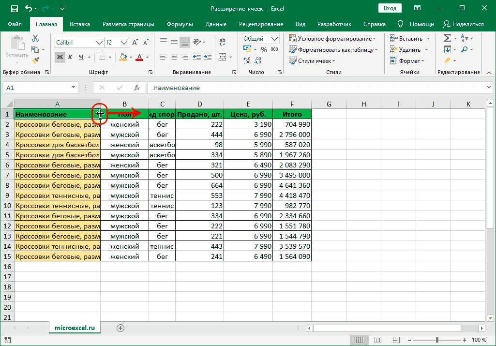The width and height of the screenshot is (496, 346).
Task: Toggle italic formatting (К)
Action: pos(71,57)
